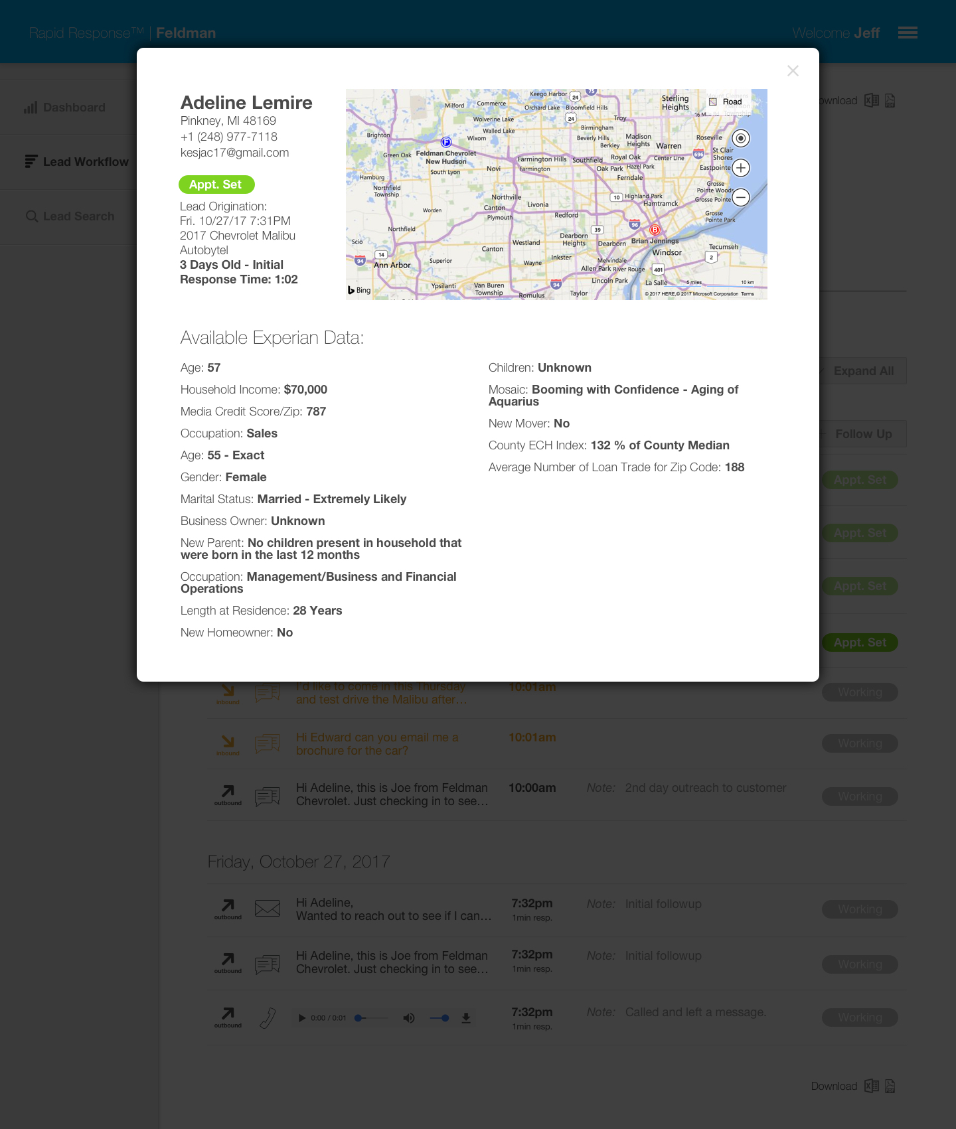Close the Adeline Lemire details modal
The image size is (956, 1129).
[x=793, y=71]
